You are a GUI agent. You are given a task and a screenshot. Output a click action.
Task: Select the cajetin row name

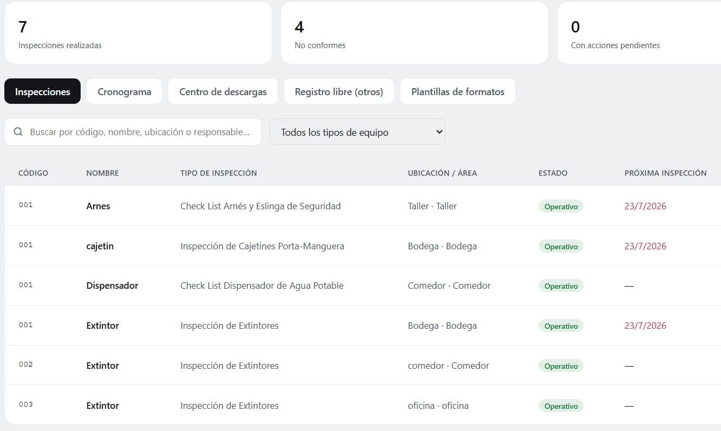tap(100, 246)
